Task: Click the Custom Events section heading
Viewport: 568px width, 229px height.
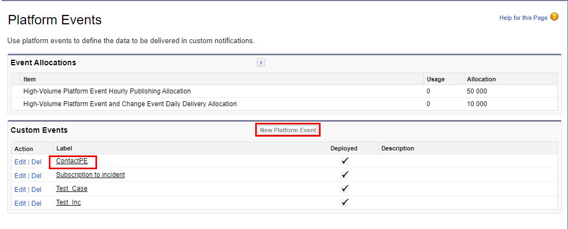Action: 39,130
